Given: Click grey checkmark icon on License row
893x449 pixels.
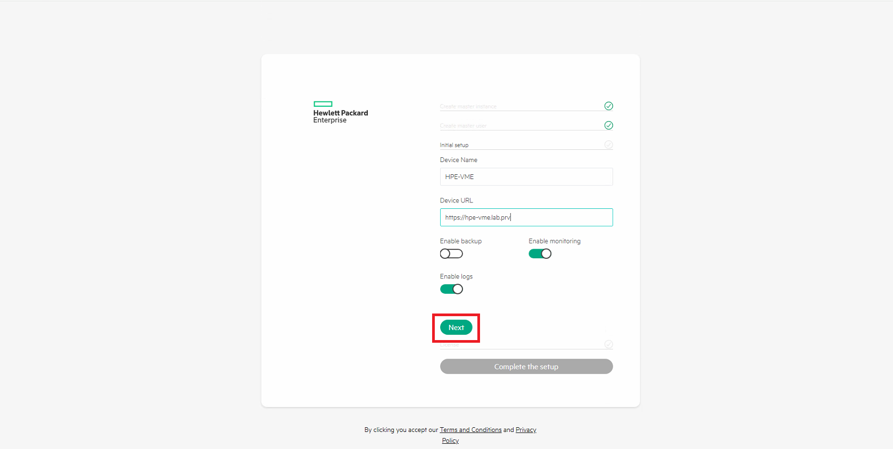Looking at the screenshot, I should pos(608,344).
